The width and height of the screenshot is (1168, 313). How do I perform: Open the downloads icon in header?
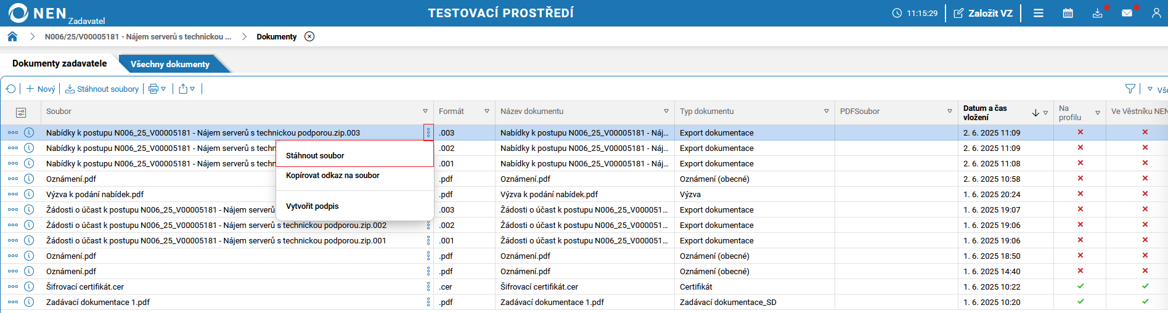(1098, 13)
